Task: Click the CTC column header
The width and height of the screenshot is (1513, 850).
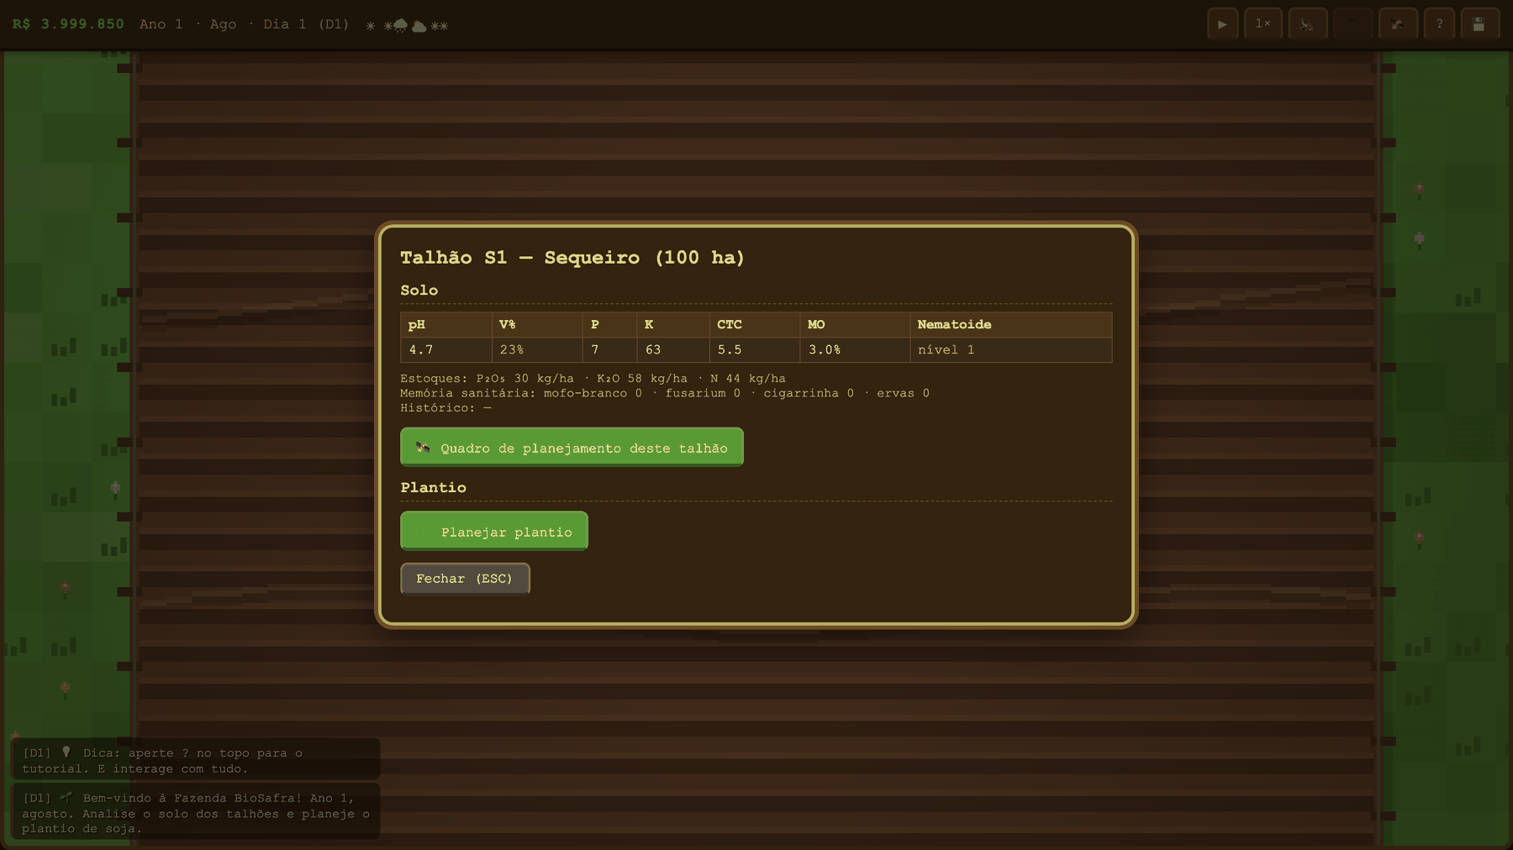Action: 755,324
